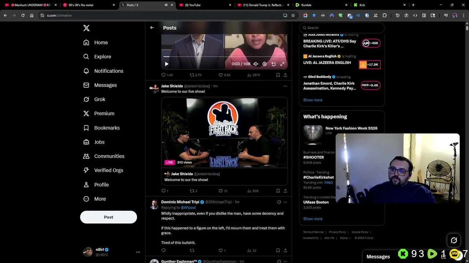The width and height of the screenshot is (469, 263).
Task: Show more trends under What's happening
Action: [x=313, y=219]
